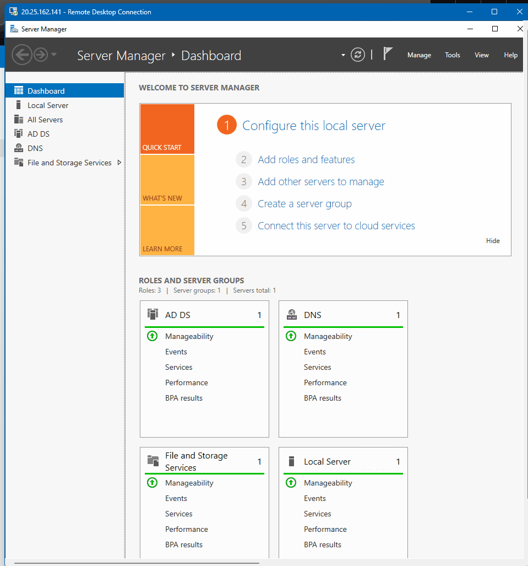This screenshot has width=528, height=566.
Task: Click File and Storage Services sidebar icon
Action: (x=18, y=162)
